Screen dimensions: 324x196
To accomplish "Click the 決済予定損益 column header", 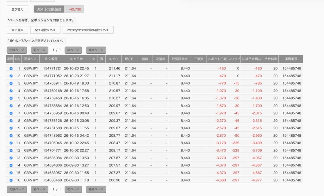I will [252, 59].
